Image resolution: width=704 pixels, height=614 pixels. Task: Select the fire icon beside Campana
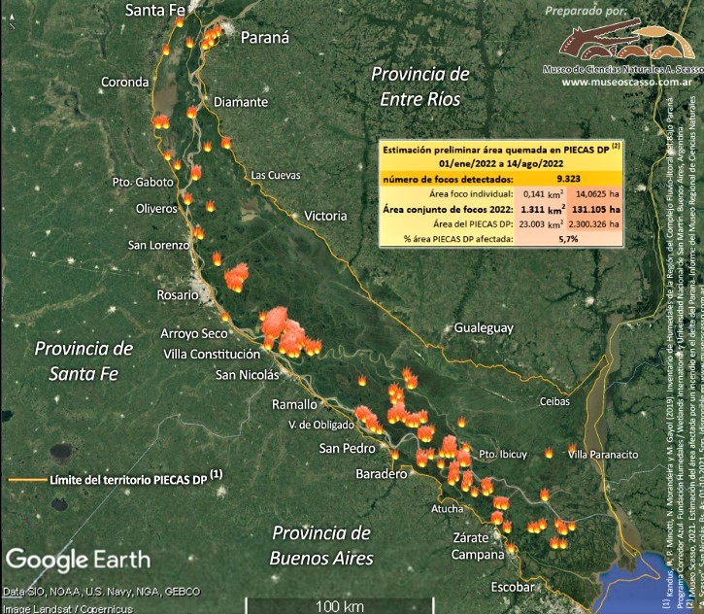[x=511, y=549]
